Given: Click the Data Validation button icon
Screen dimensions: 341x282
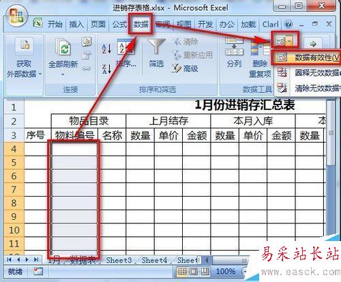Looking at the screenshot, I should click(x=280, y=42).
